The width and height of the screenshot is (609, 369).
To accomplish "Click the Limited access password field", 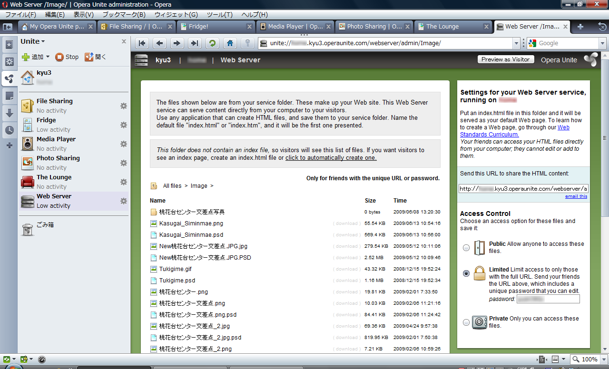I will point(548,299).
